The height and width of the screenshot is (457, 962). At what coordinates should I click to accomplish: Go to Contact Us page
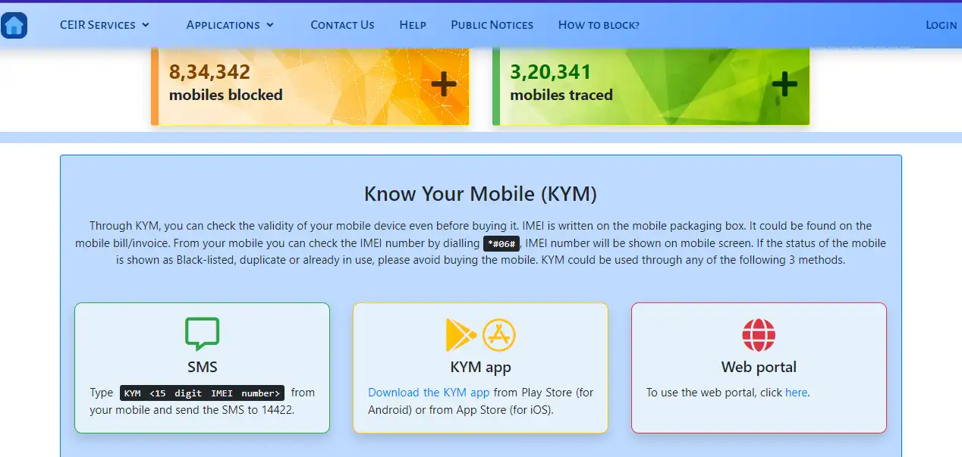pyautogui.click(x=342, y=25)
